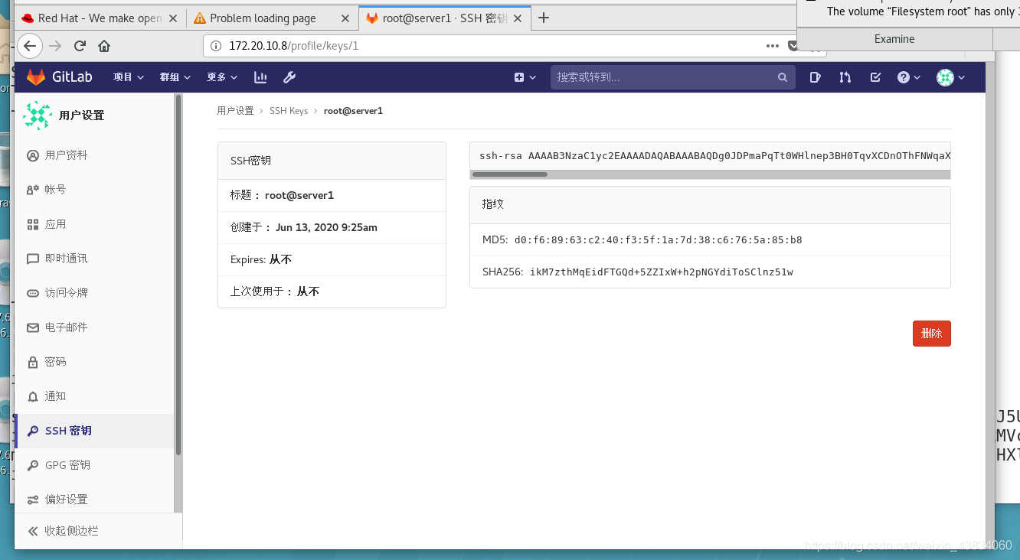Click the GPG 密钥 key icon
This screenshot has height=560, width=1020.
point(33,465)
